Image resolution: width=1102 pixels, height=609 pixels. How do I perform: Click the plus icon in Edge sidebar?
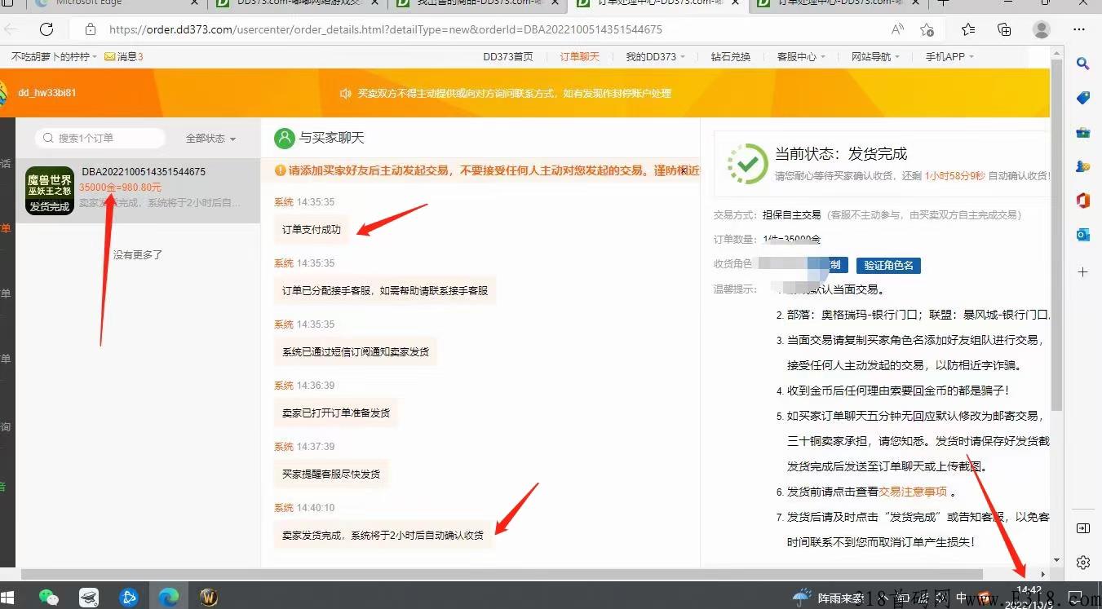coord(1083,271)
